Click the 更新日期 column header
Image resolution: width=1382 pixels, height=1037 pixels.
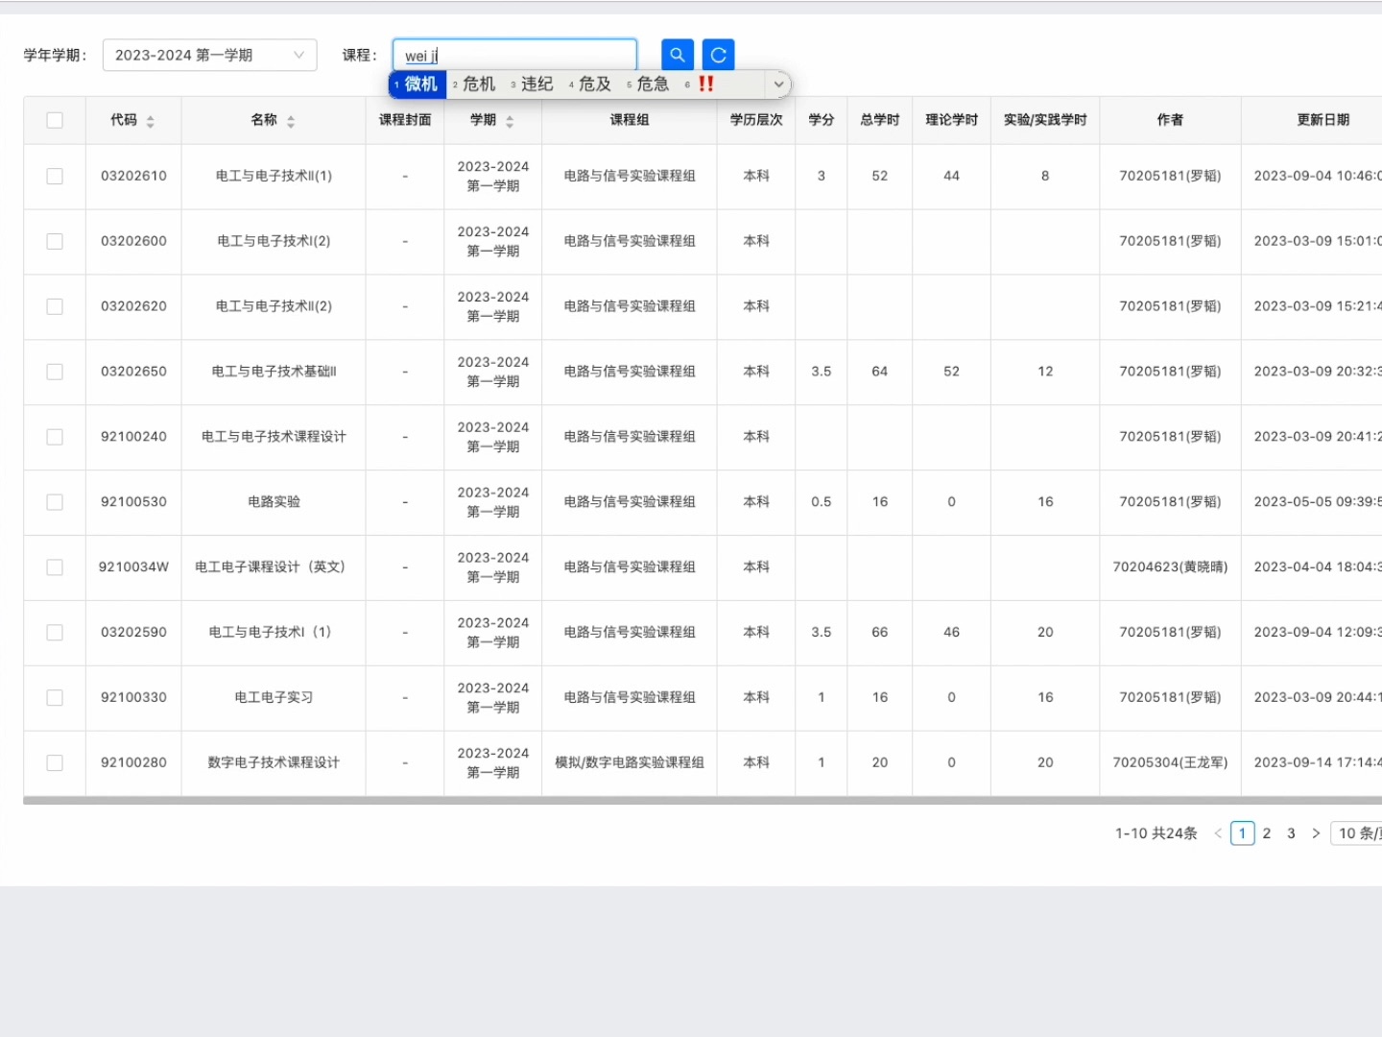(x=1323, y=120)
